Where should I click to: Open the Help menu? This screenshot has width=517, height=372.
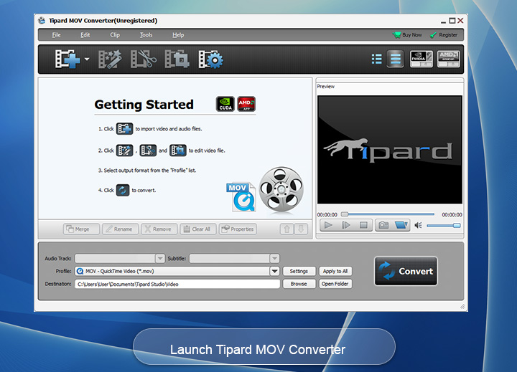178,35
